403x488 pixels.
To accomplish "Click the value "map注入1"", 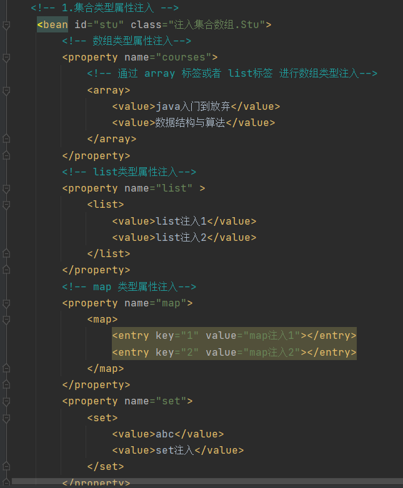I will coord(272,336).
